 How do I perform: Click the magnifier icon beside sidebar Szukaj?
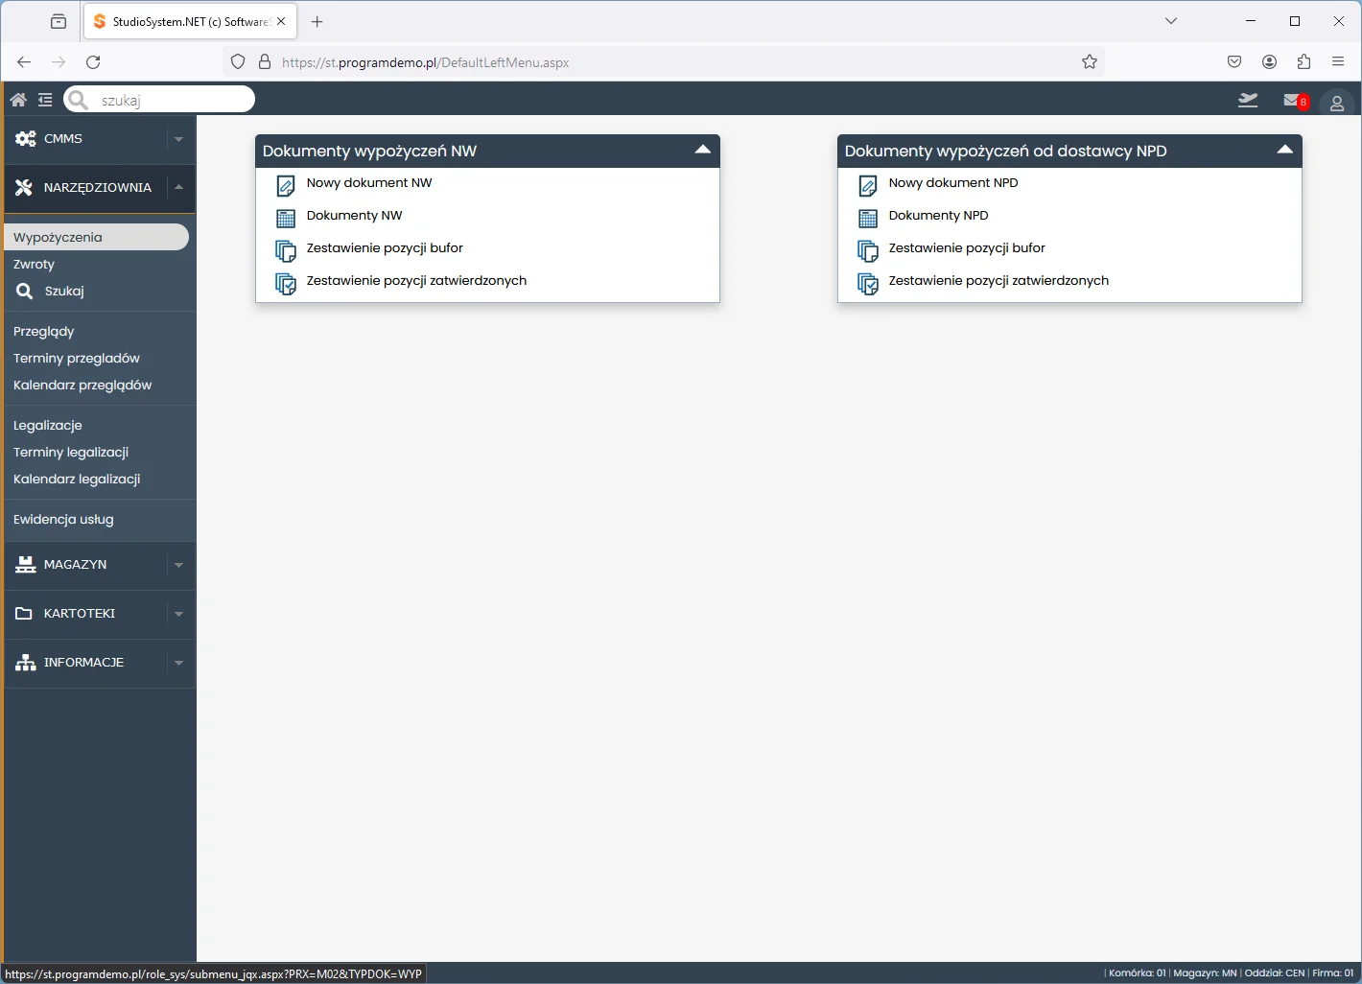pyautogui.click(x=25, y=292)
